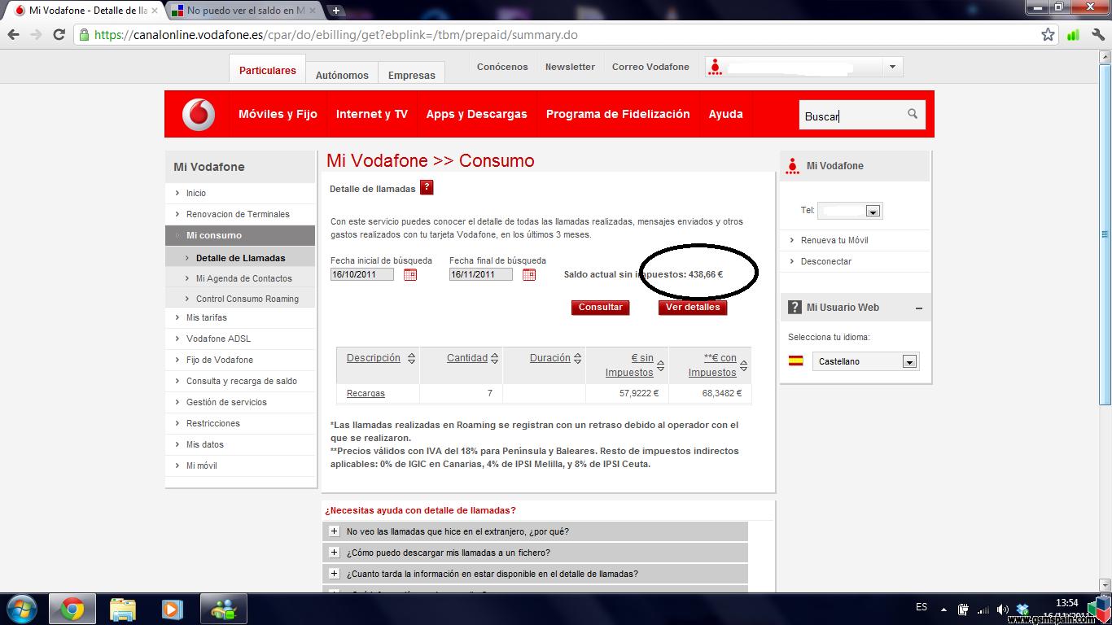Sort table by Cantidad arrows
The width and height of the screenshot is (1112, 625).
pyautogui.click(x=494, y=359)
